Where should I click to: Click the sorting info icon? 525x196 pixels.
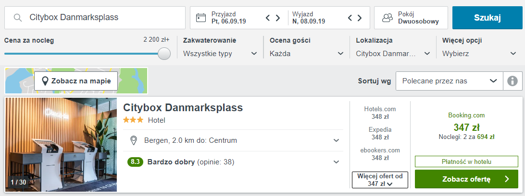(512, 81)
